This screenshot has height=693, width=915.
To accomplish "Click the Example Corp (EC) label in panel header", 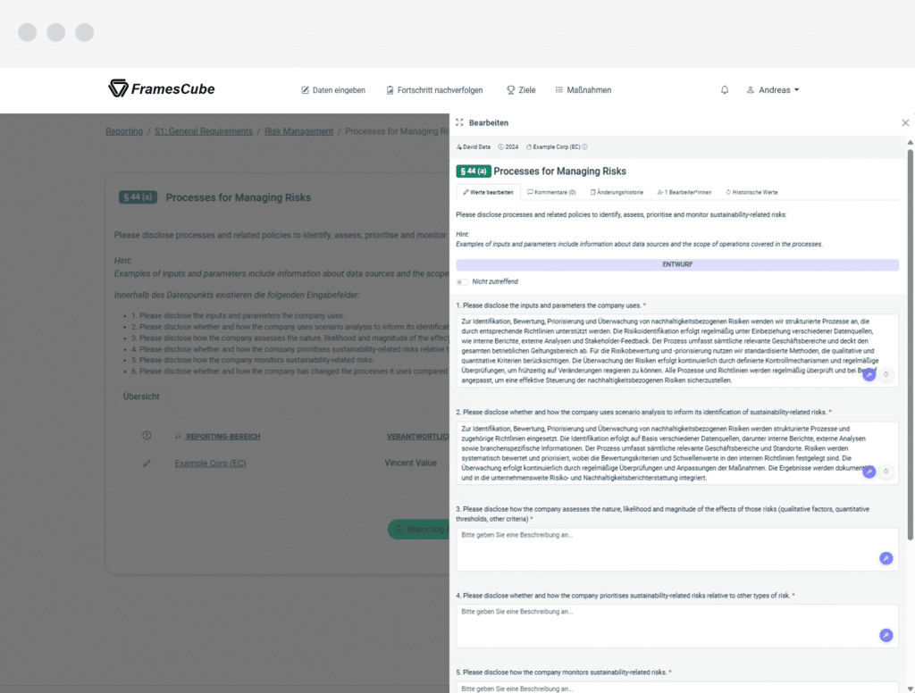I will (553, 147).
